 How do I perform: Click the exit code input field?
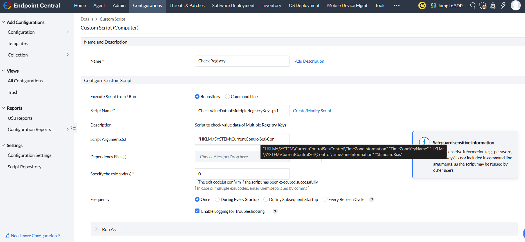242,174
